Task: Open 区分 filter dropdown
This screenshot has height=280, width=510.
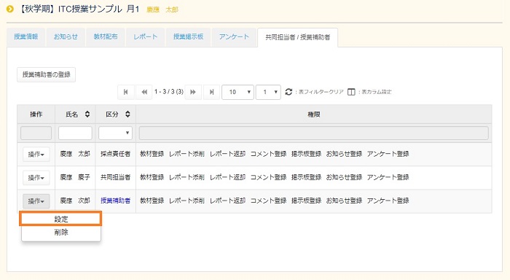Action: 115,133
